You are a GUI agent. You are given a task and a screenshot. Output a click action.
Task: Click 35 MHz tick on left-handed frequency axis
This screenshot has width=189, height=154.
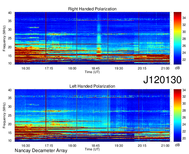(x=10, y=98)
